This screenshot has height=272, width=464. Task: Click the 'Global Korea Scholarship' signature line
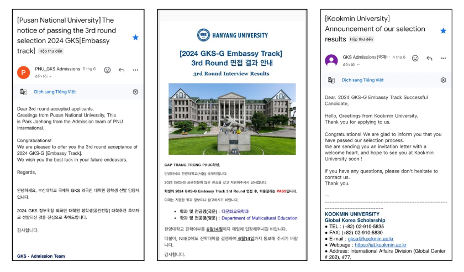click(355, 221)
